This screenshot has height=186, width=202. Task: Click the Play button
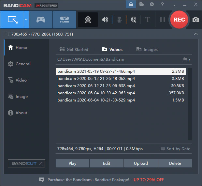[72, 163]
